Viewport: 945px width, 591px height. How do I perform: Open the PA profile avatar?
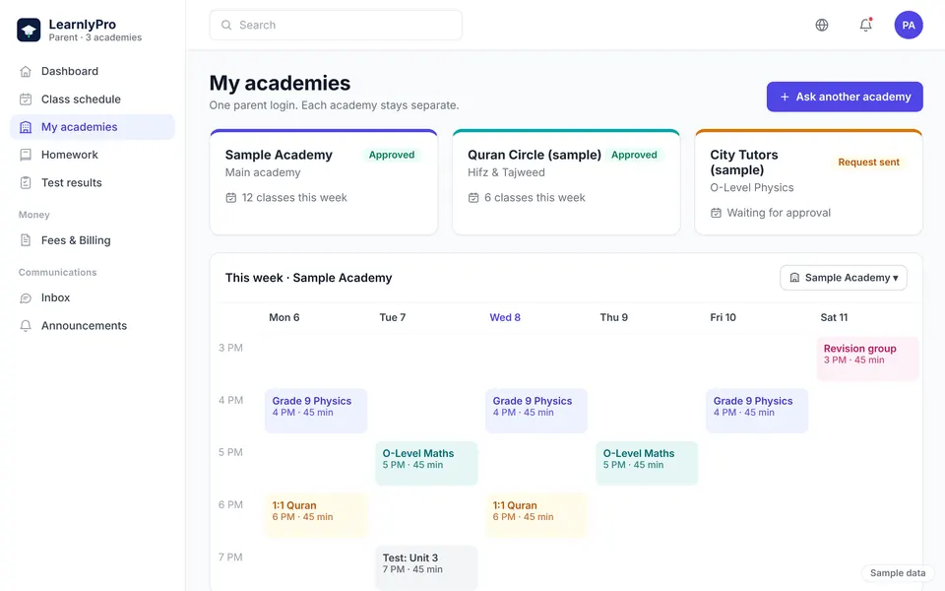click(x=909, y=25)
